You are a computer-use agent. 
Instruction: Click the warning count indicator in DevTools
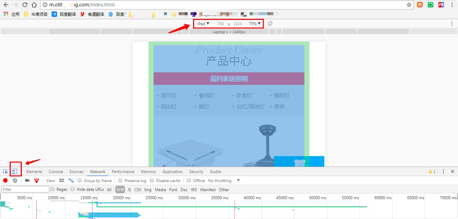(432, 172)
